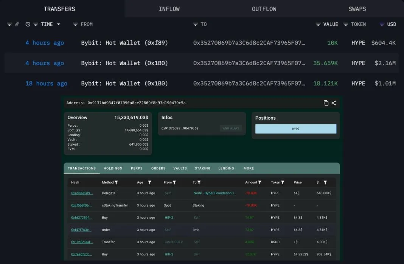The height and width of the screenshot is (264, 404).
Task: Click the Staked 641,955.00$ overview line
Action: (x=108, y=144)
